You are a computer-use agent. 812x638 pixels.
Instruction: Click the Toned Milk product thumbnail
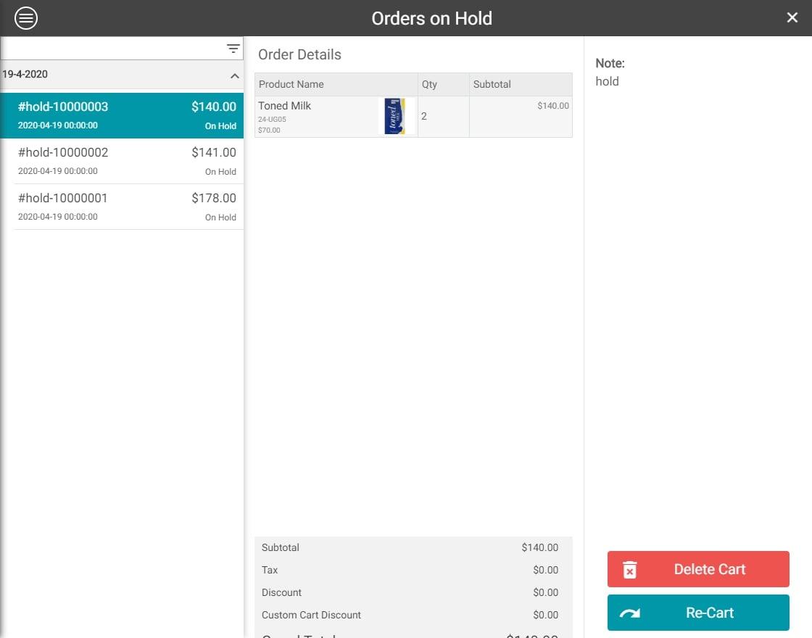pos(395,117)
